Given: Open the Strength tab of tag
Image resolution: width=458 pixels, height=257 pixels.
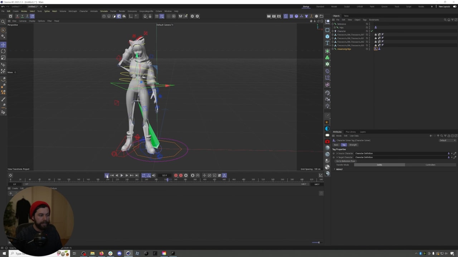Looking at the screenshot, I should point(353,145).
